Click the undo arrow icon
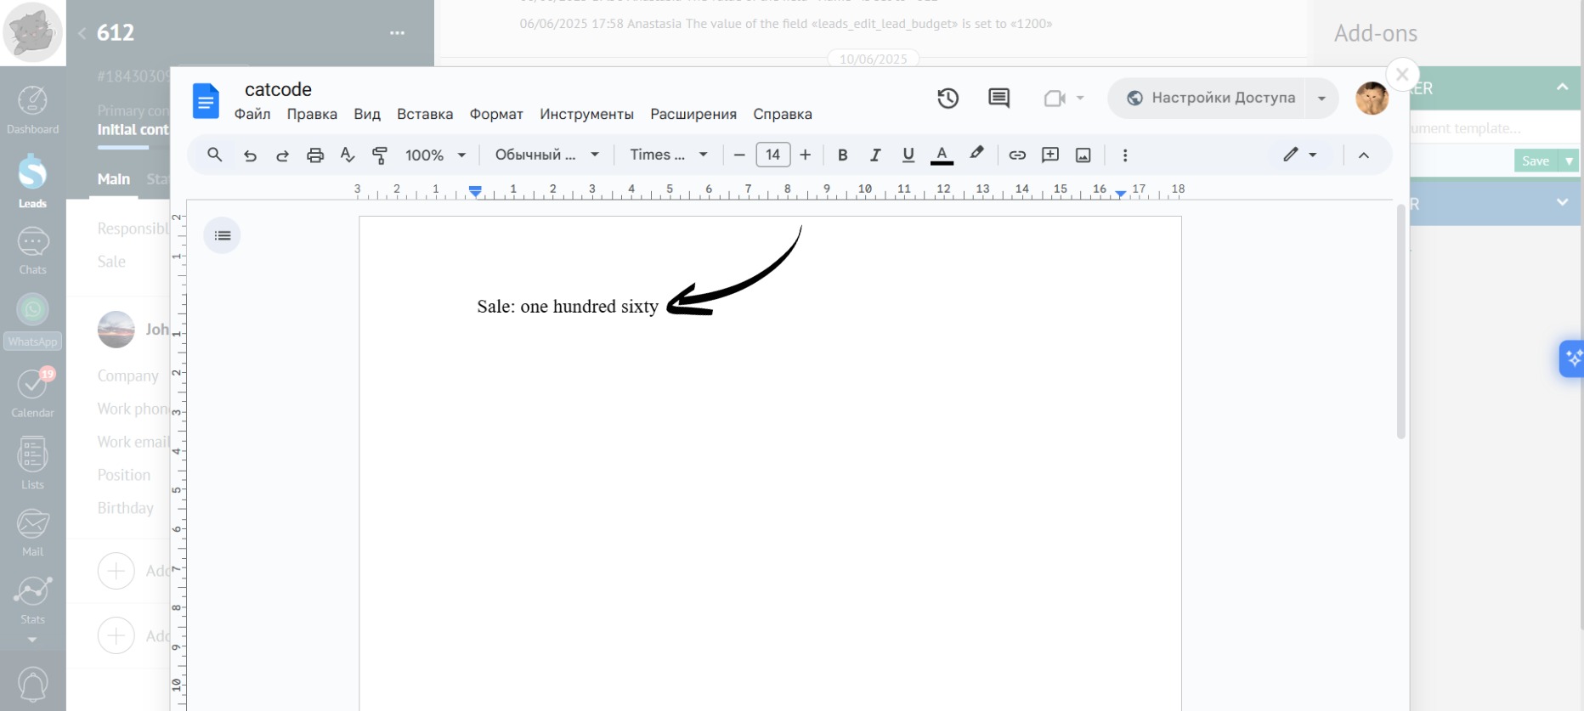The image size is (1584, 711). tap(250, 155)
